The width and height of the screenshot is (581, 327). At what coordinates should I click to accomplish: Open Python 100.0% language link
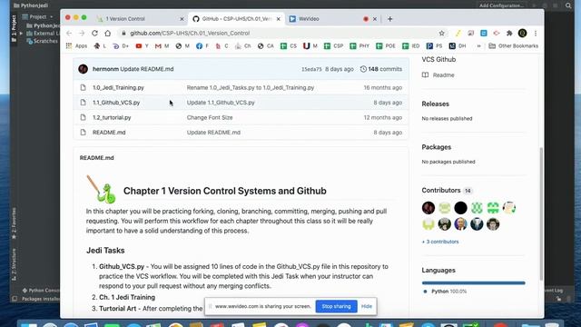click(x=446, y=292)
